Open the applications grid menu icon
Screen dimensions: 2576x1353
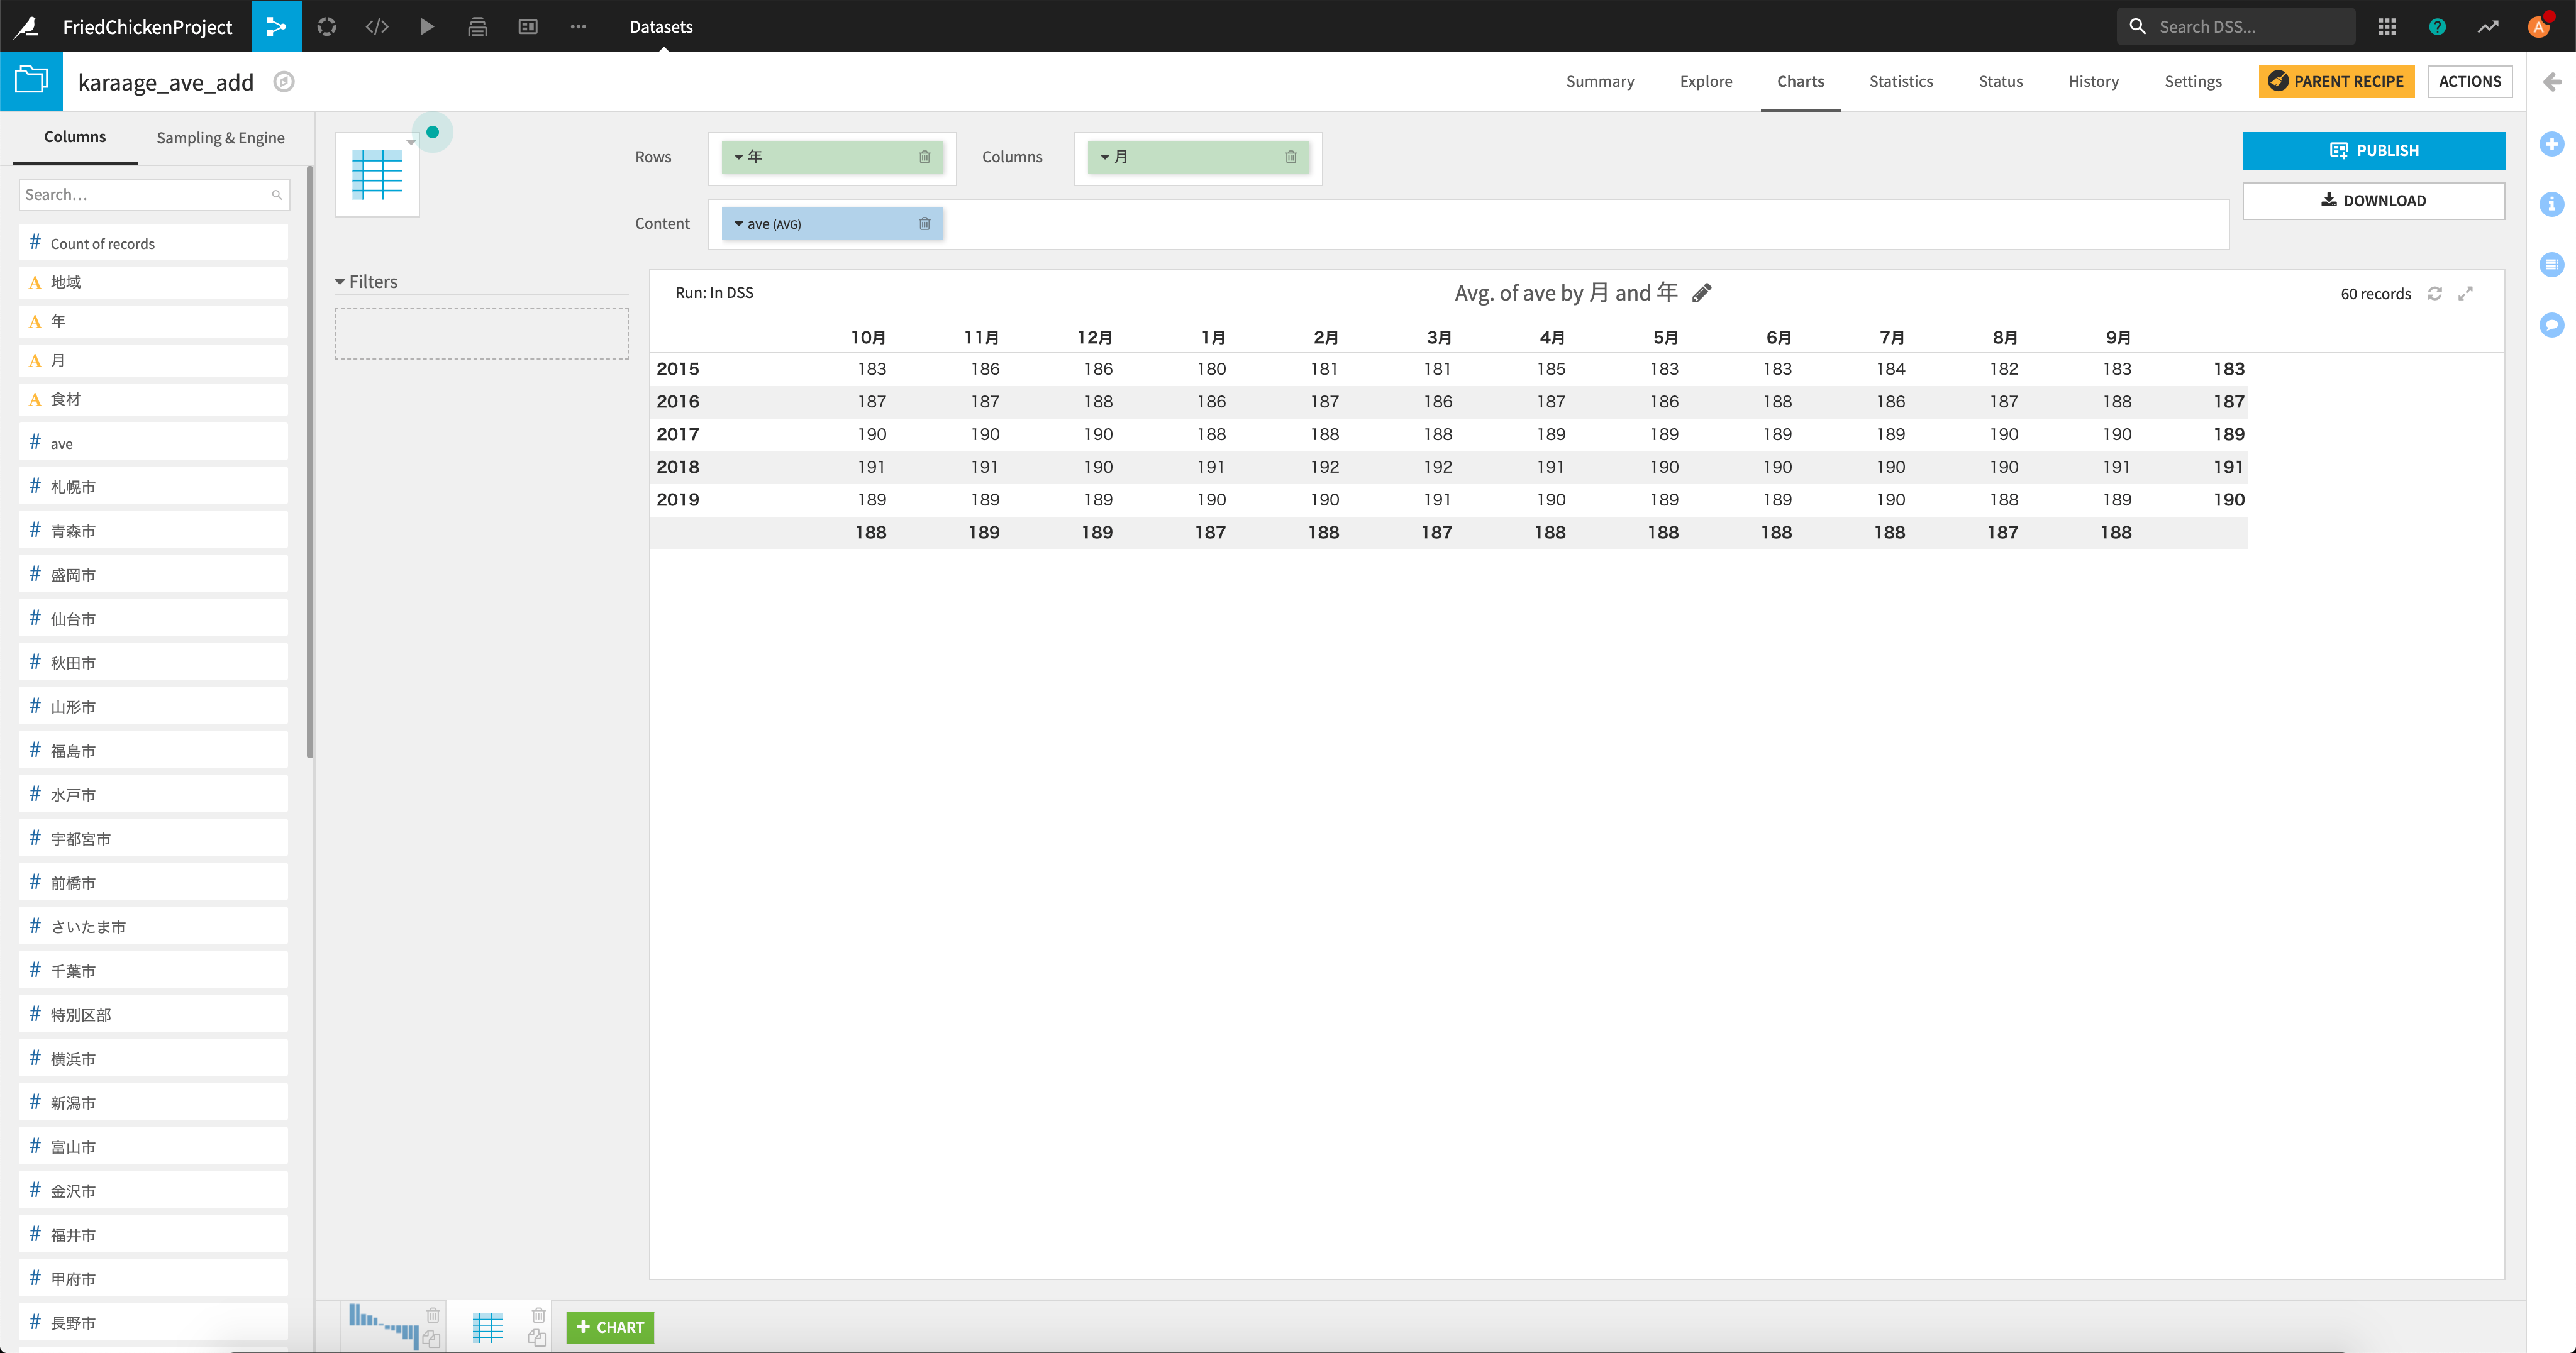2387,26
